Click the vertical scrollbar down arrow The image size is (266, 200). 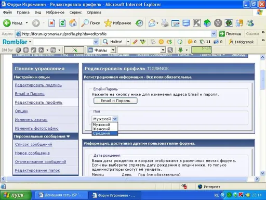(x=262, y=173)
